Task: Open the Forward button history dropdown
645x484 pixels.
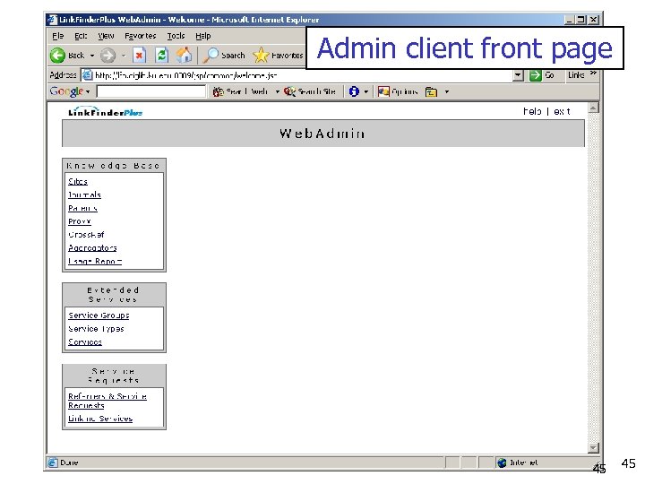Action: click(124, 56)
